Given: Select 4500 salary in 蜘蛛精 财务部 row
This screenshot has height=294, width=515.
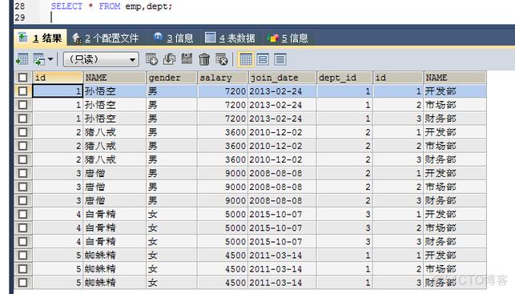Looking at the screenshot, I should point(223,283).
